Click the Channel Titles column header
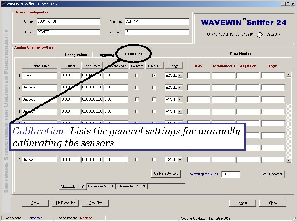The height and width of the screenshot is (222, 297). [39, 66]
